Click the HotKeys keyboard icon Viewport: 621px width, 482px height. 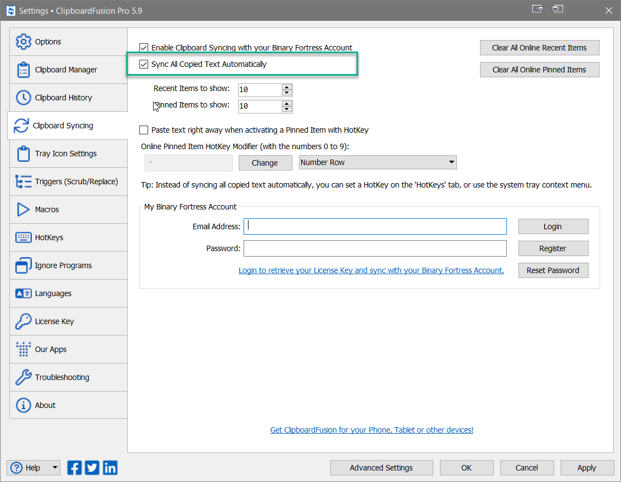pyautogui.click(x=24, y=237)
